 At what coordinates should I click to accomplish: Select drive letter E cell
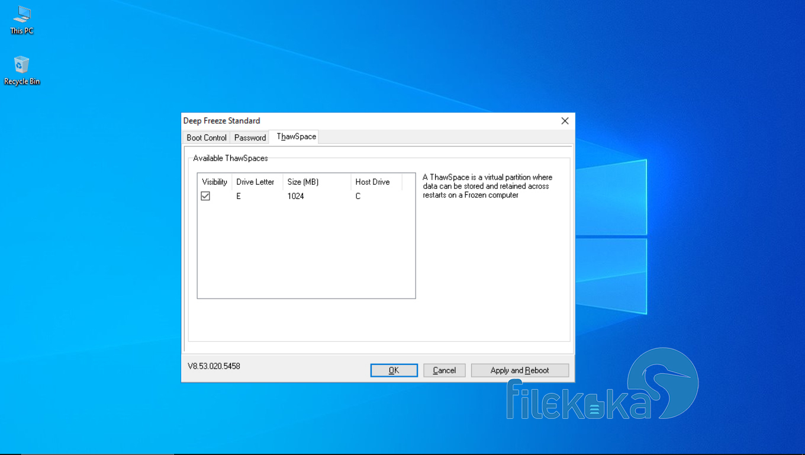pyautogui.click(x=239, y=196)
